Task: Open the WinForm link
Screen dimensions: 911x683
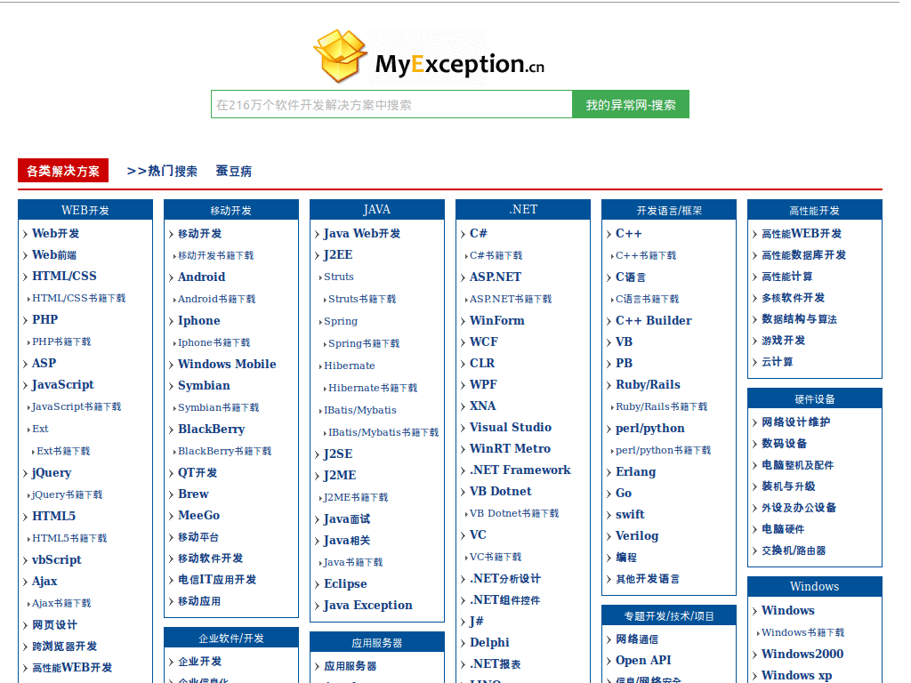Action: point(496,320)
